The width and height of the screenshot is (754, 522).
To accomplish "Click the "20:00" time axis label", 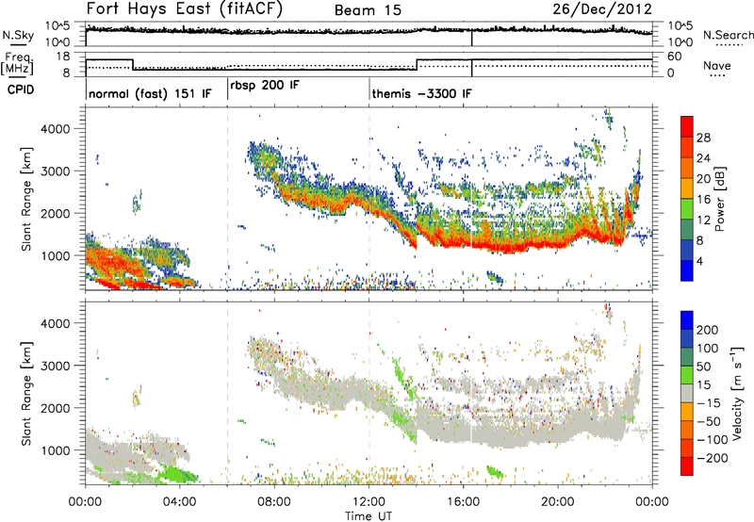I will point(557,502).
